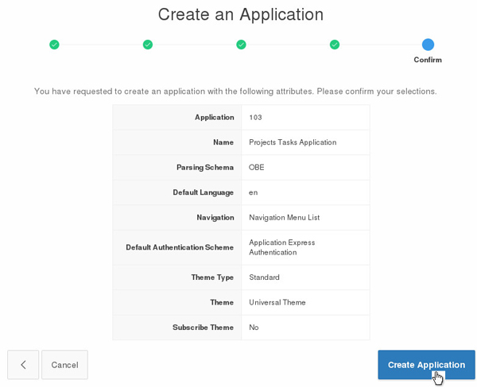Click the third completed wizard step checkmark
Viewport: 477px width, 388px height.
[x=241, y=45]
